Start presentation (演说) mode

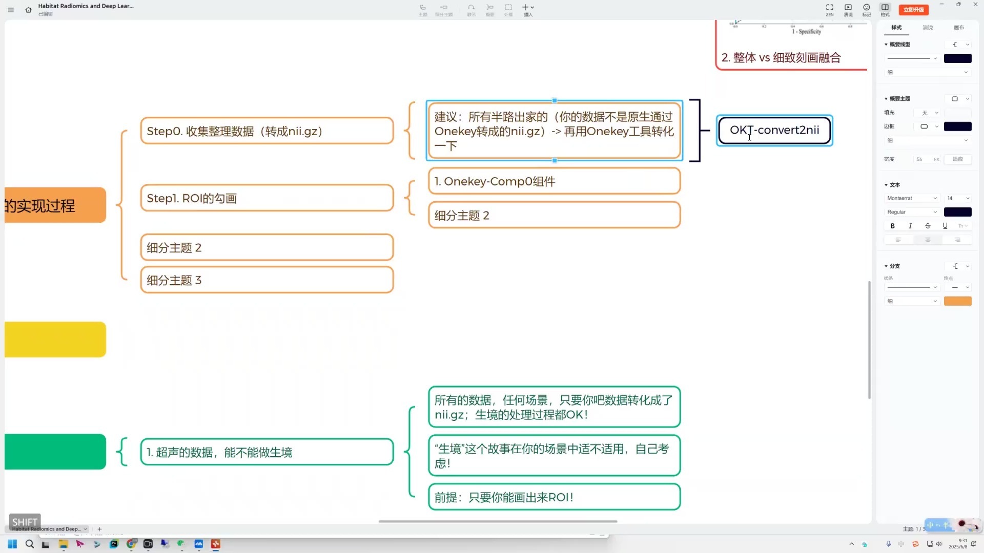point(848,10)
